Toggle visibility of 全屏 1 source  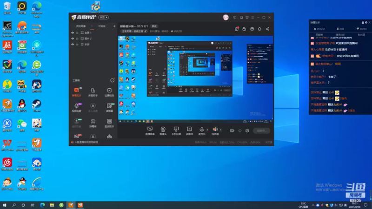click(73, 33)
